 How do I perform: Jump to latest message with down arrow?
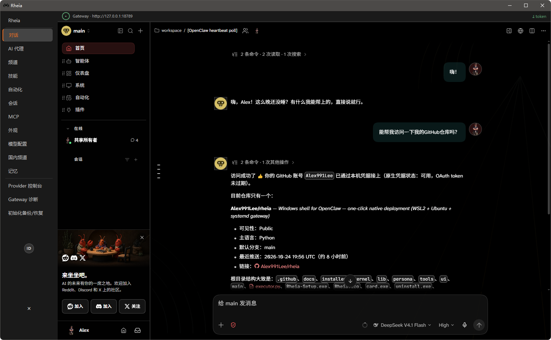coord(350,281)
